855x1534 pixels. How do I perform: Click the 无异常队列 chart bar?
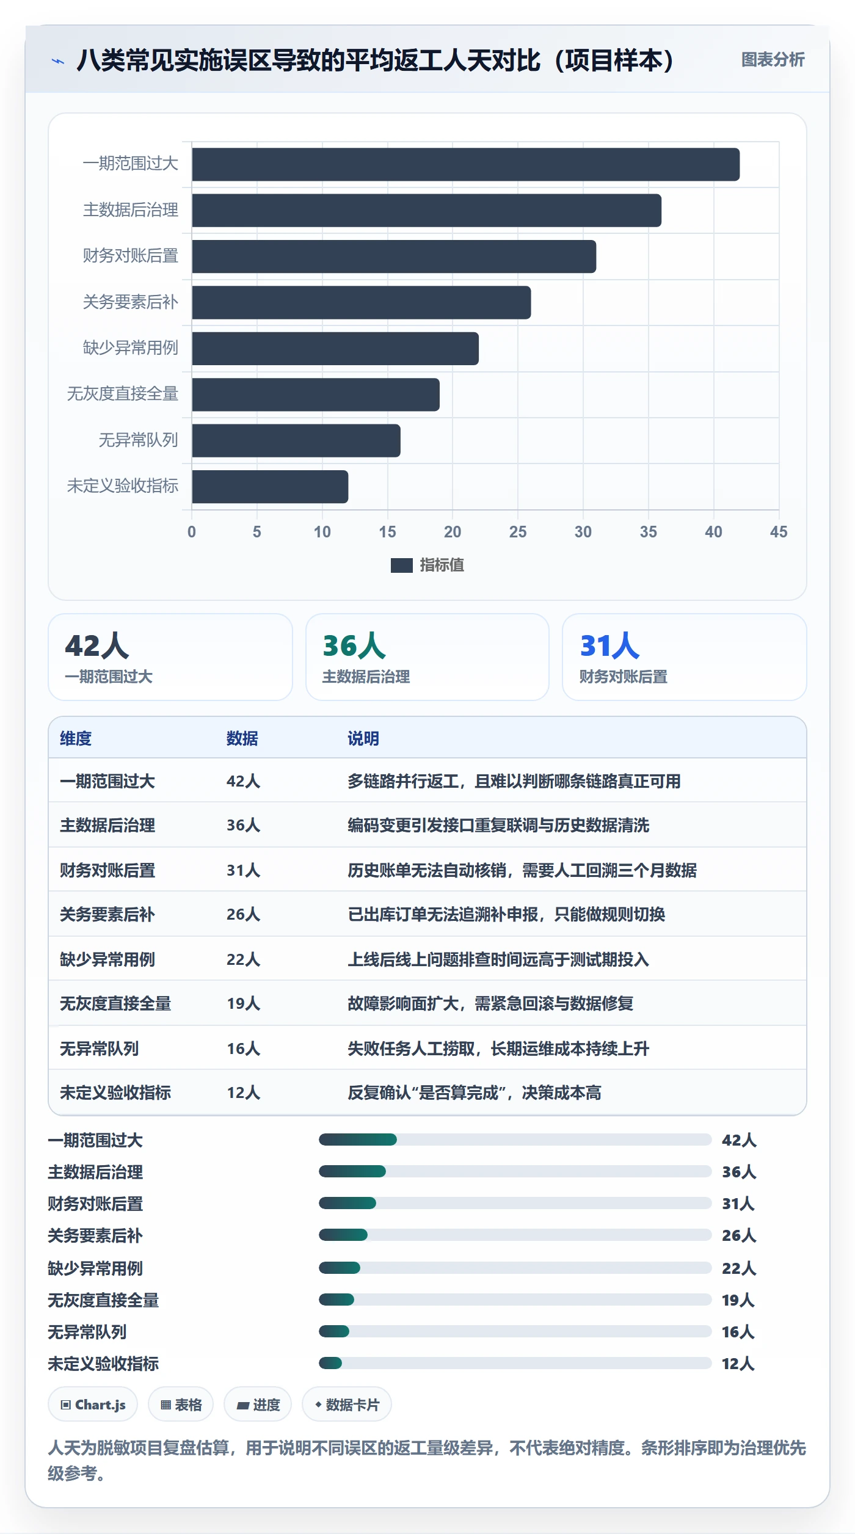coord(296,441)
